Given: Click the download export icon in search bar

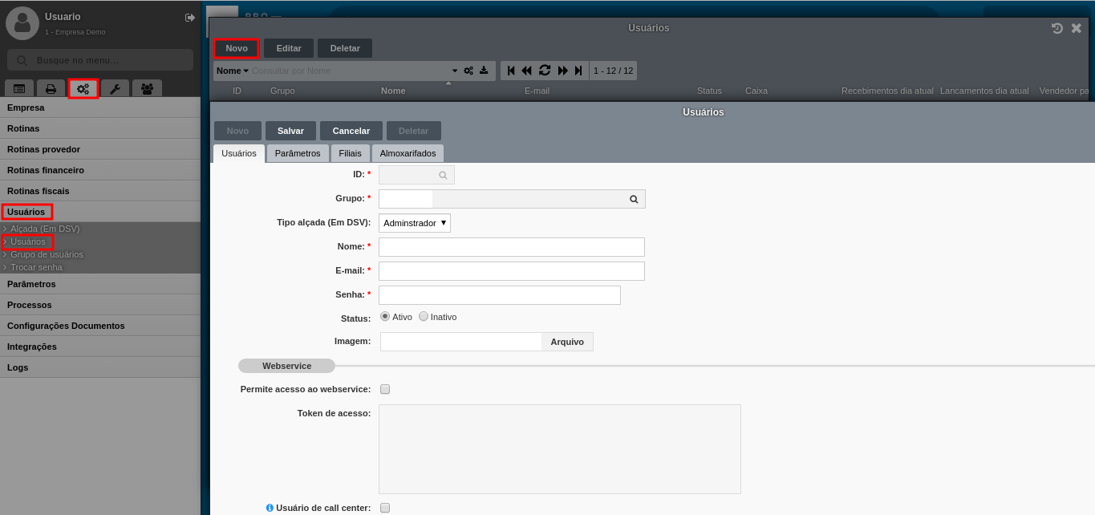Looking at the screenshot, I should click(484, 71).
